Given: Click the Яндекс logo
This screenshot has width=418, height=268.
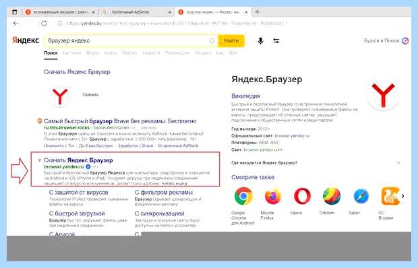Looking at the screenshot, I should click(26, 40).
